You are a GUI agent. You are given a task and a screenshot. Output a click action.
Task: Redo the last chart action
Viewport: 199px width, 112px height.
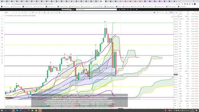pos(57,12)
